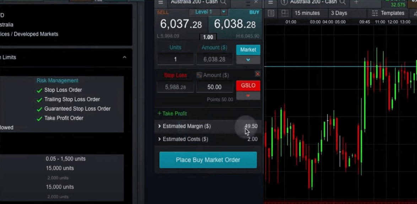Open the 3 Days chart range menu
Image resolution: width=417 pixels, height=204 pixels.
click(339, 13)
